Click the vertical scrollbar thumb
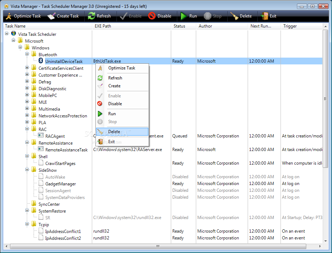 click(x=325, y=99)
